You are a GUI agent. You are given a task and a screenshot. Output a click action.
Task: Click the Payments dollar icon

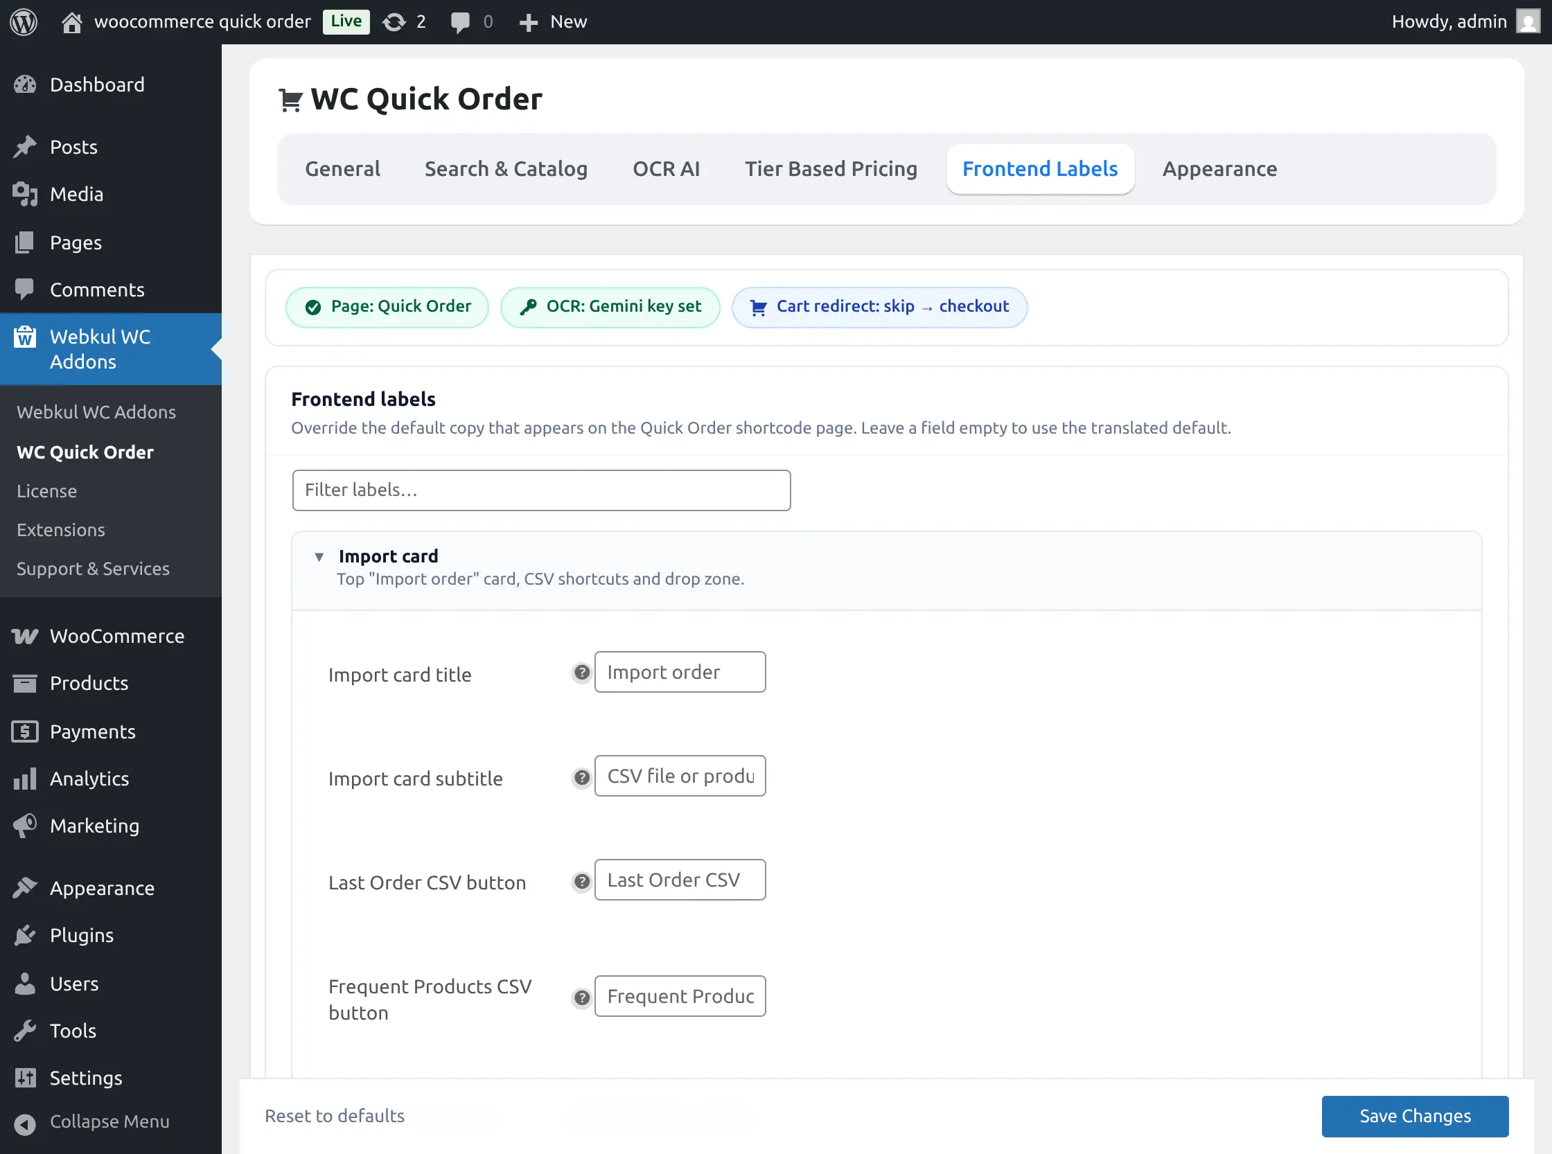[x=24, y=731]
